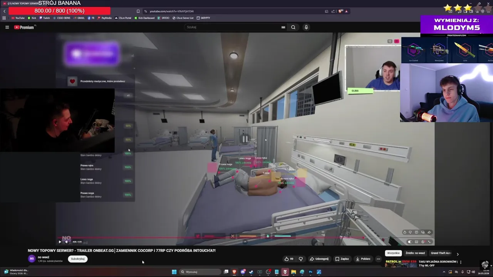The height and width of the screenshot is (277, 493).
Task: Click the overlay like thumb in player
Action: click(404, 232)
